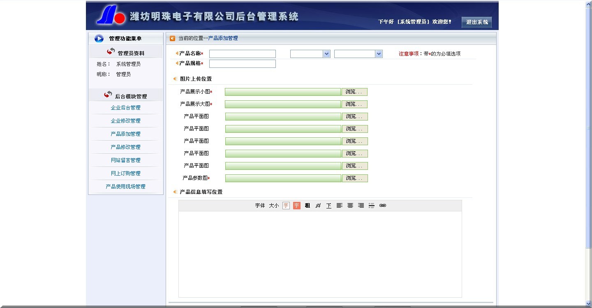Click the bold (粗) formatting icon

point(307,205)
